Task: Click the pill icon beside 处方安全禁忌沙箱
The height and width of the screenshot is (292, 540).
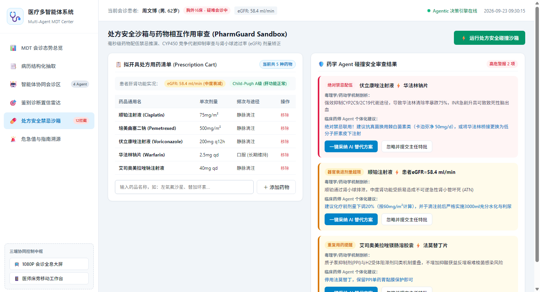Action: (x=13, y=121)
